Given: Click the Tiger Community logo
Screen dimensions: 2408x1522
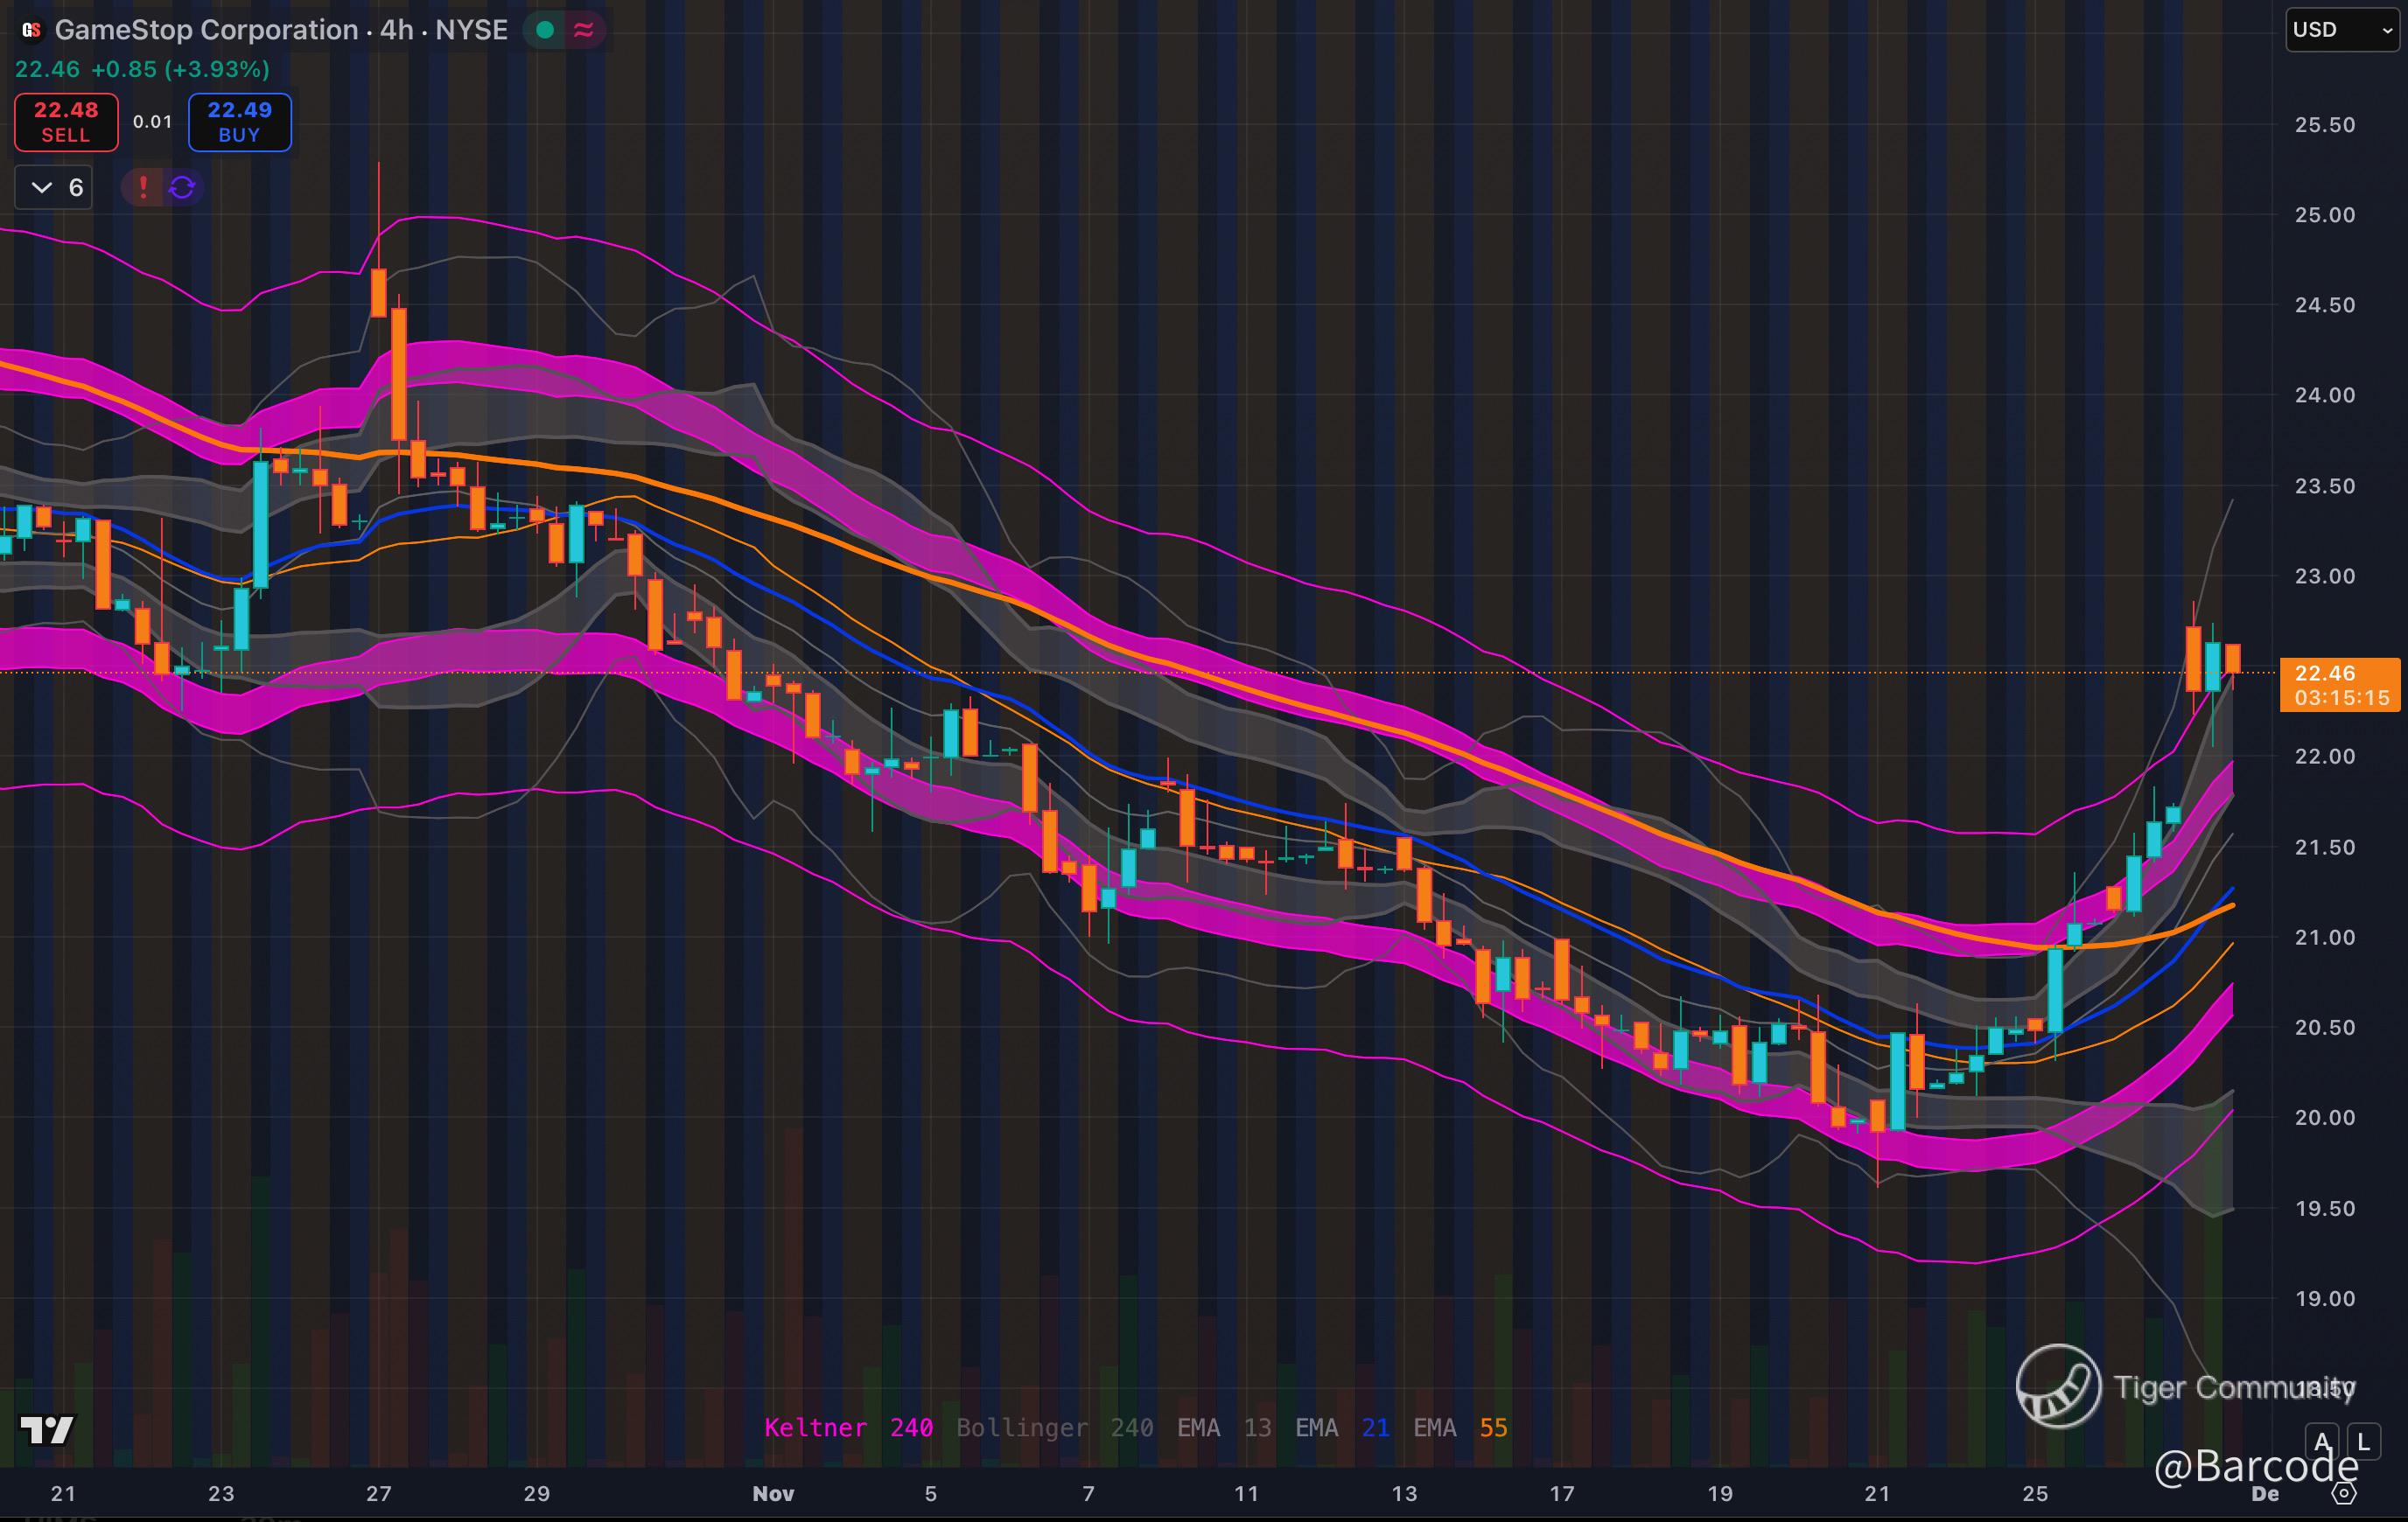Looking at the screenshot, I should pos(2058,1386).
